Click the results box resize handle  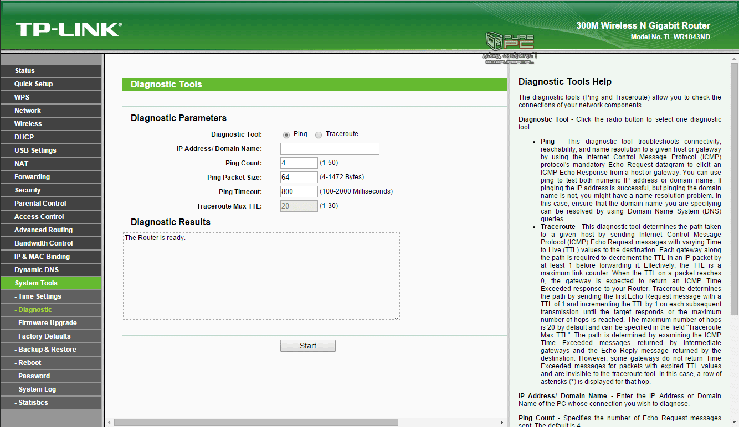click(397, 316)
